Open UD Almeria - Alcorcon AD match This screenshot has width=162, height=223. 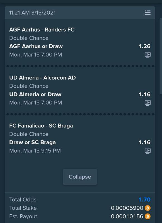tap(42, 78)
